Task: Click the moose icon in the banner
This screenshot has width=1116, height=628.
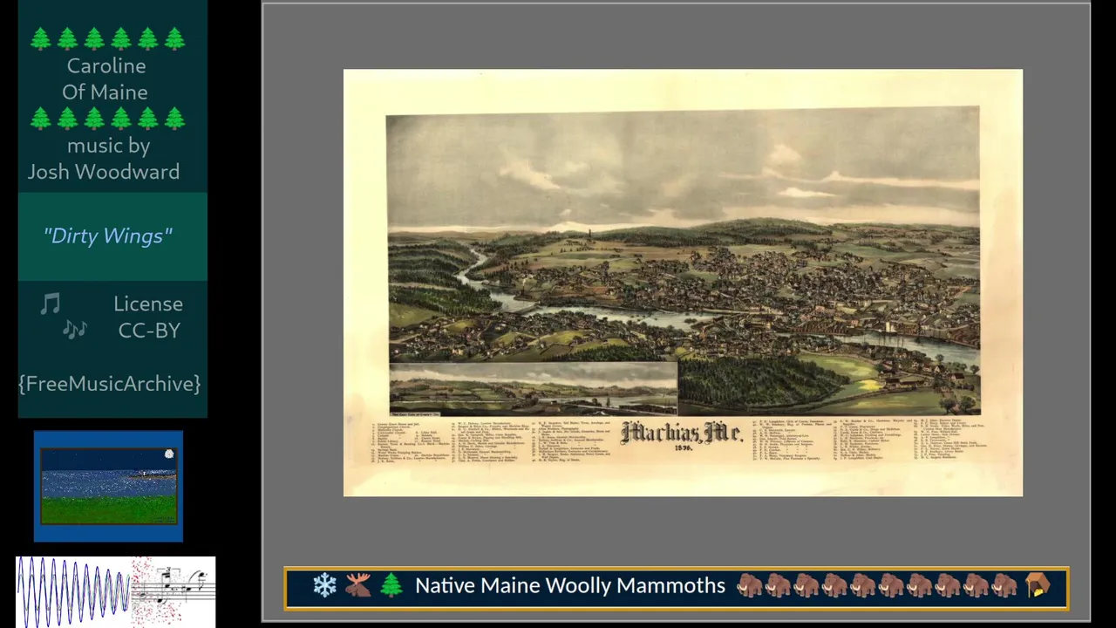Action: pyautogui.click(x=357, y=585)
